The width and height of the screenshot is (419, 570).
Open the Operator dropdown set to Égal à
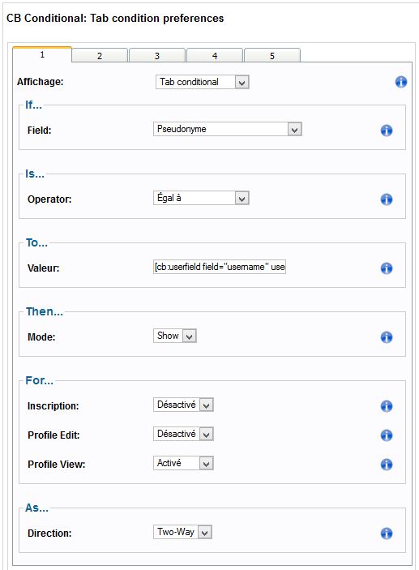201,198
